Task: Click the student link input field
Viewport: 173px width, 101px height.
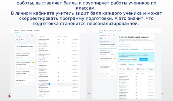Action: click(129, 59)
